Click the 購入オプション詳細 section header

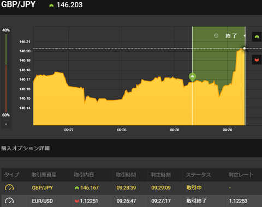[x=25, y=148]
